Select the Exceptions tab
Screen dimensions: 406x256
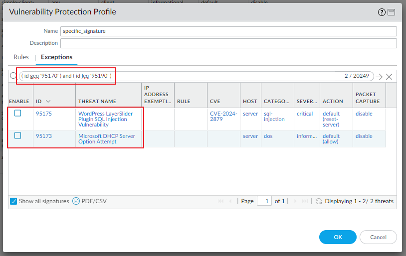56,57
